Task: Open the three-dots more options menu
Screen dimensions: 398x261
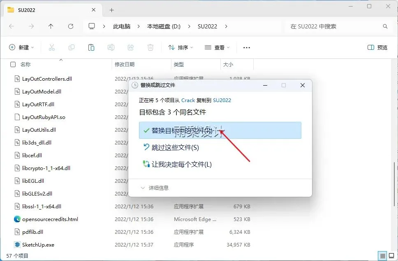Action: tap(246, 47)
